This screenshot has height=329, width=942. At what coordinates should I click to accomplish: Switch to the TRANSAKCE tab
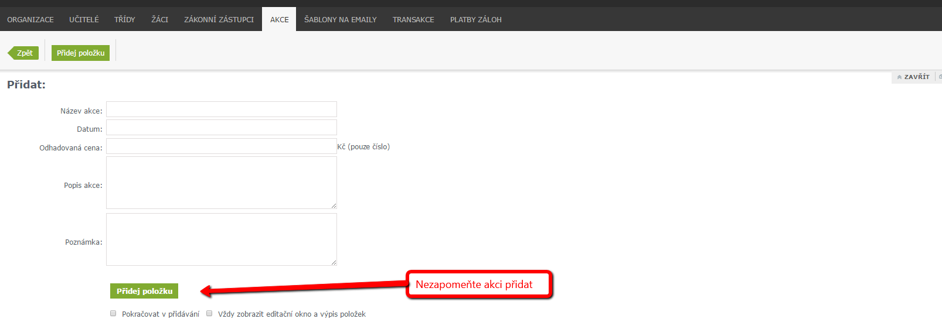click(x=413, y=19)
